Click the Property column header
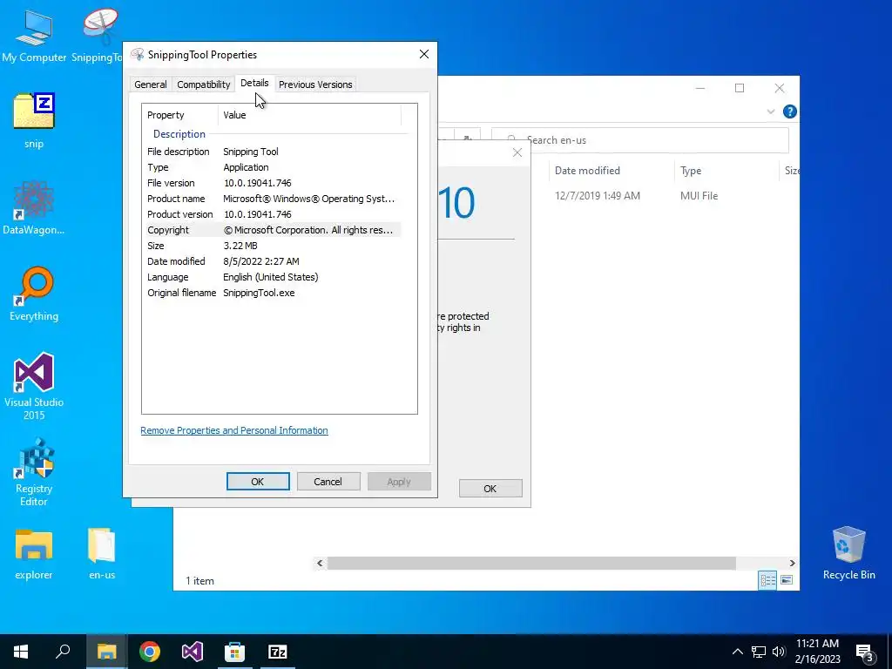892x669 pixels. pyautogui.click(x=179, y=115)
